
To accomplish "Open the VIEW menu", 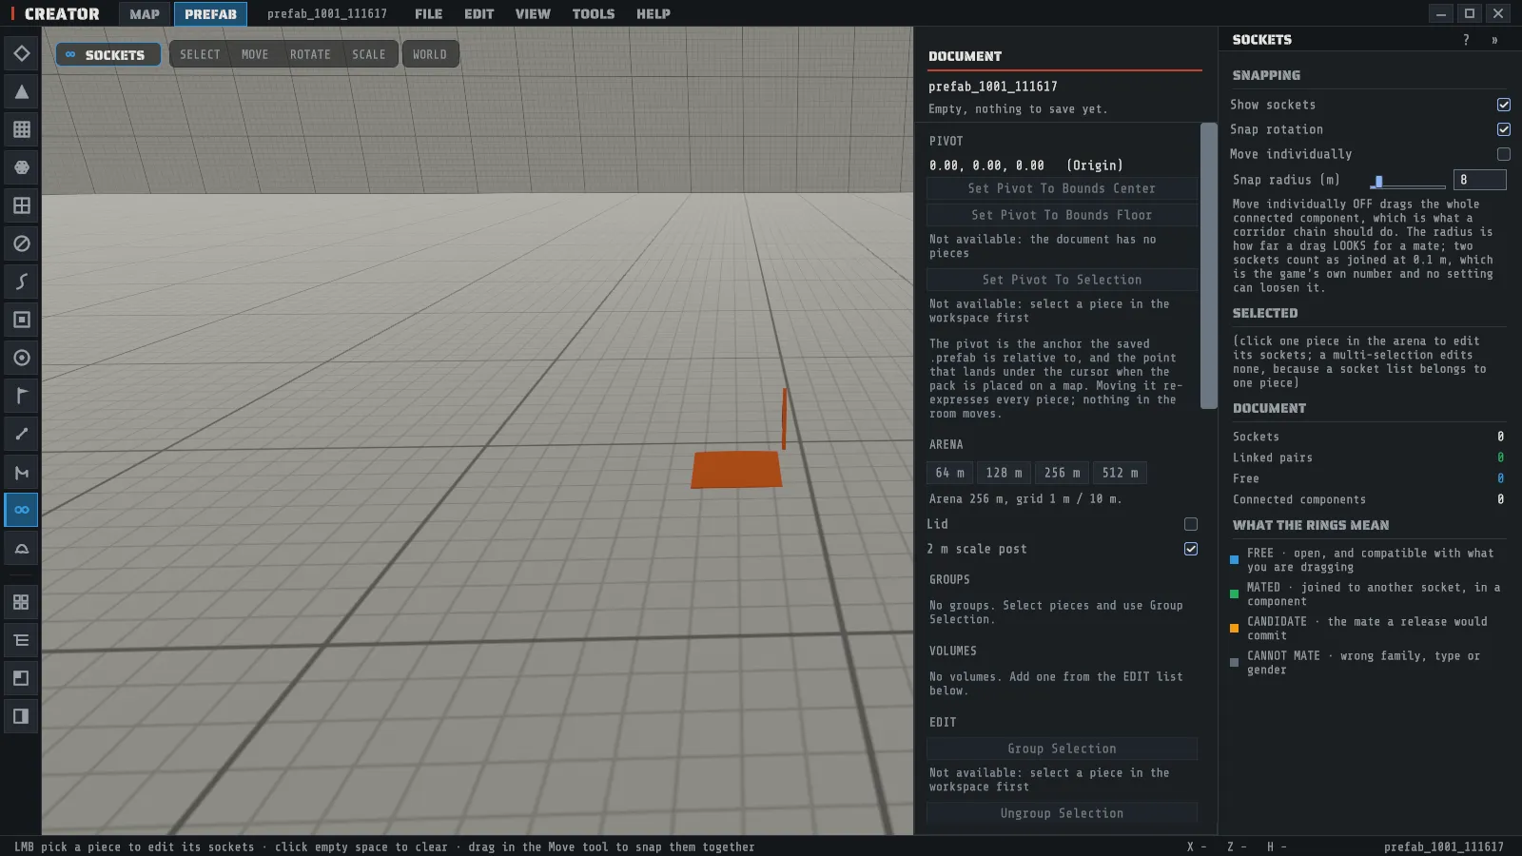I will 533,14.
